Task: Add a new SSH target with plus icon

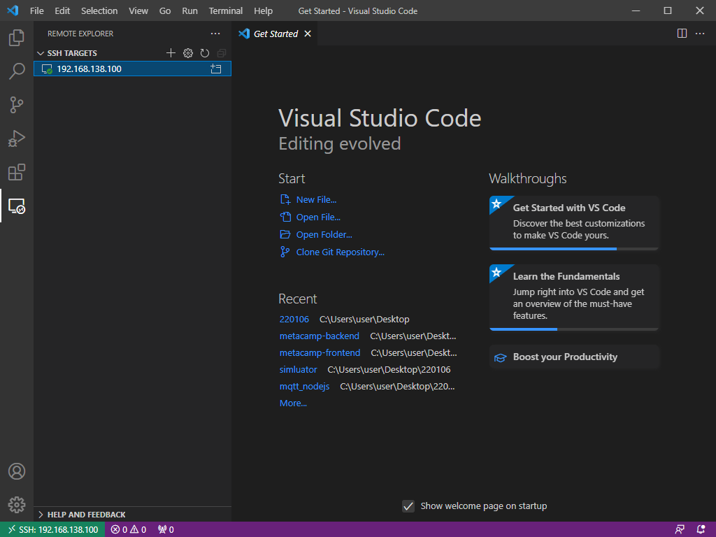Action: point(171,53)
